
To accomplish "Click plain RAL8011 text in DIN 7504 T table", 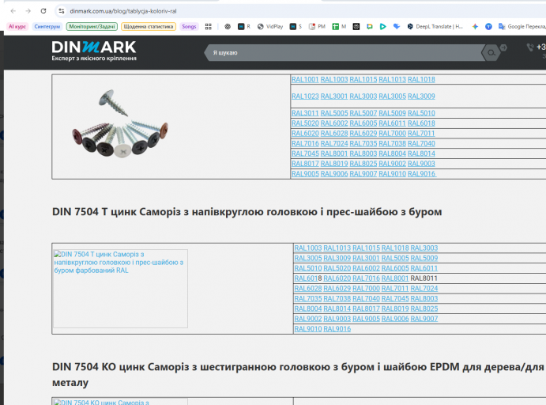I will tap(424, 278).
